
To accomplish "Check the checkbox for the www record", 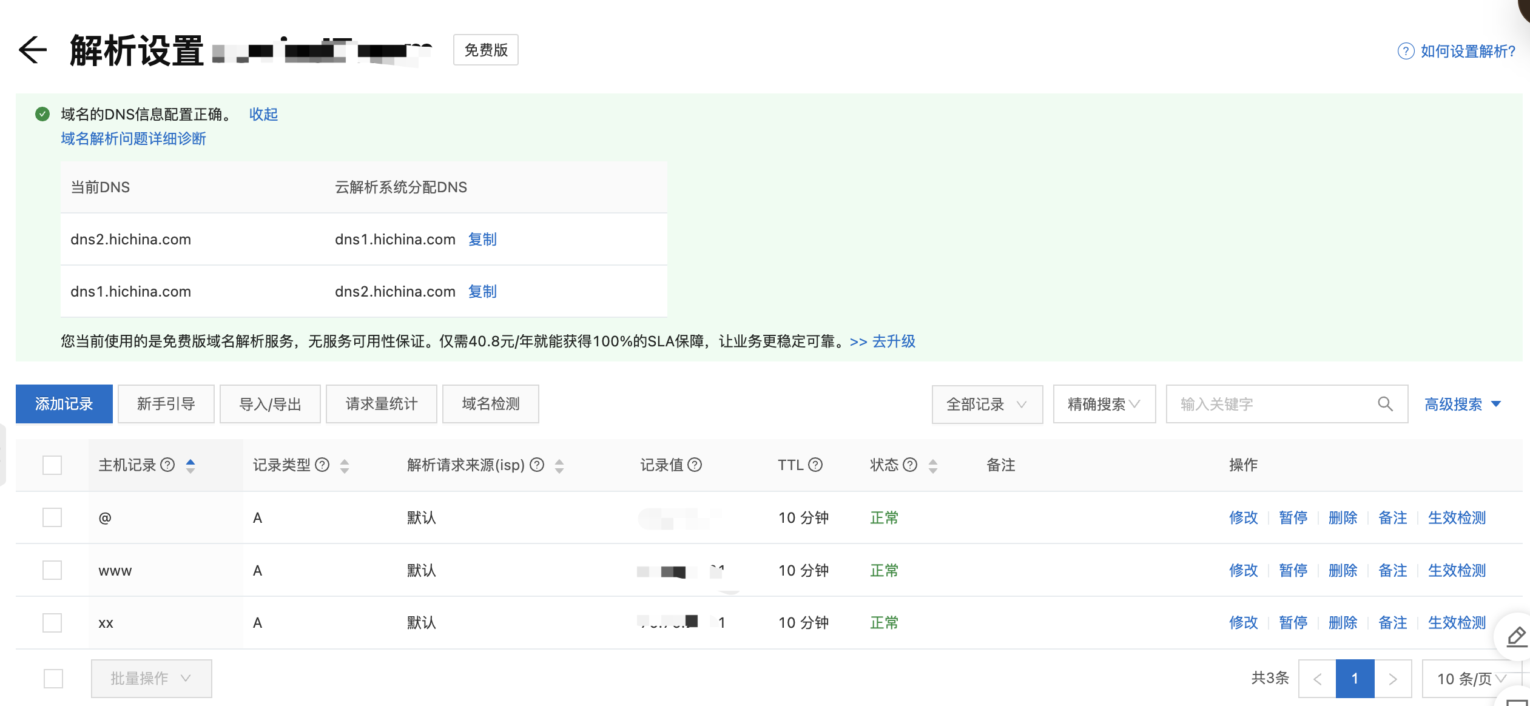I will 52,570.
